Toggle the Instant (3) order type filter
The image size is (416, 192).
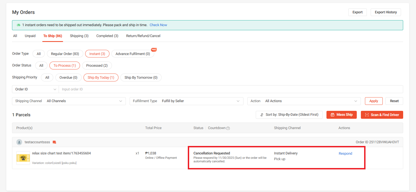[97, 54]
